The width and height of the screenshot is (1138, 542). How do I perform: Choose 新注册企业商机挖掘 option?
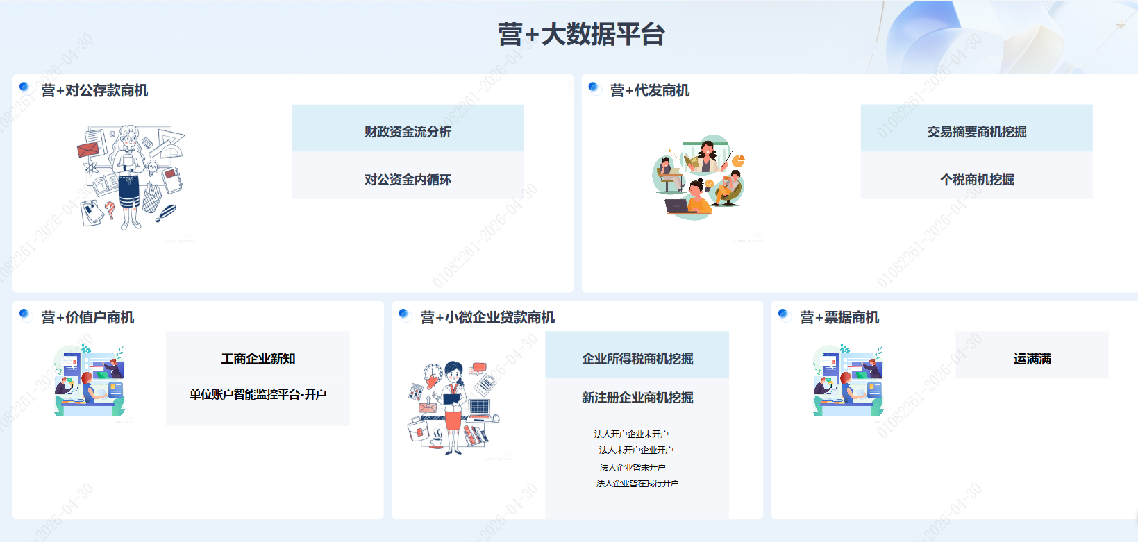[x=637, y=398]
